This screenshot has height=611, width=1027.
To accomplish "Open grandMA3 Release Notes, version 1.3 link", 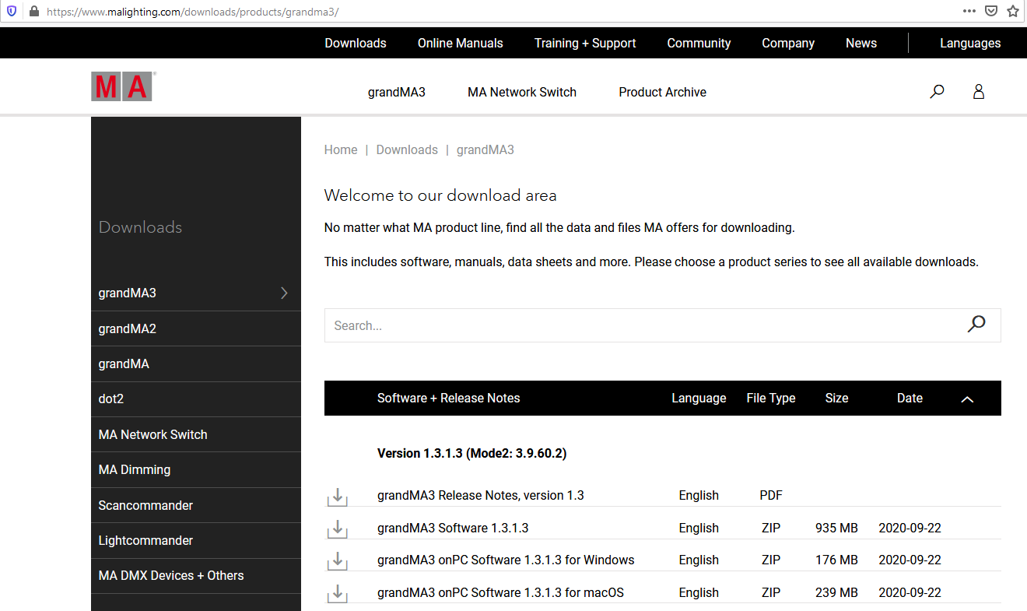I will pos(481,495).
